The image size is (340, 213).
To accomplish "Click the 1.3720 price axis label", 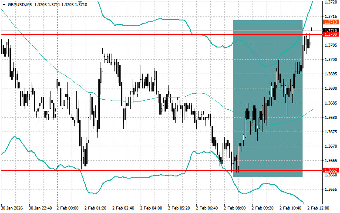I will [x=330, y=2].
